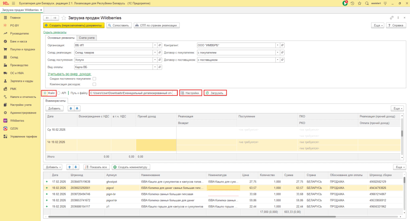The image size is (410, 221).
Task: Switch to Счета учета tab
Action: tap(87, 38)
